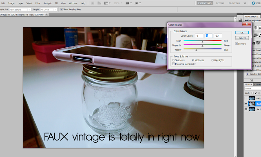Hide the selected Background copy layer eye

pos(246,104)
